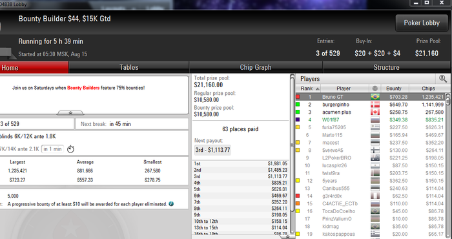The width and height of the screenshot is (452, 239).
Task: Select player row g3r4rd0x
Action: pos(370,196)
